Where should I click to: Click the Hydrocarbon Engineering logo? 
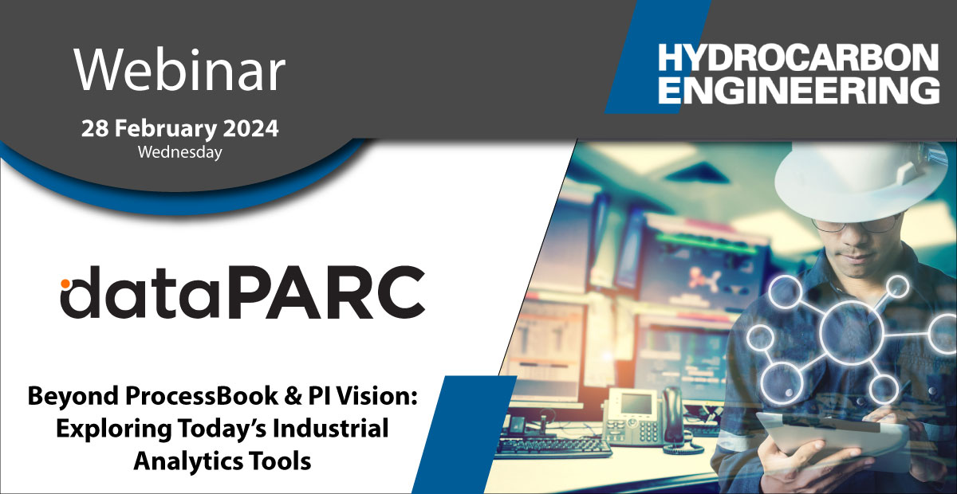point(798,73)
